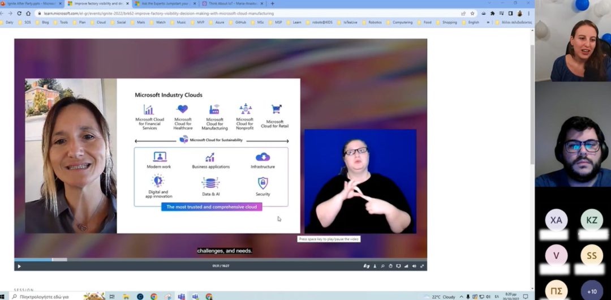Screen dimensions: 611x300
Task: Click Microsoft Cloud for Manufacturing on slide
Action: click(x=214, y=117)
